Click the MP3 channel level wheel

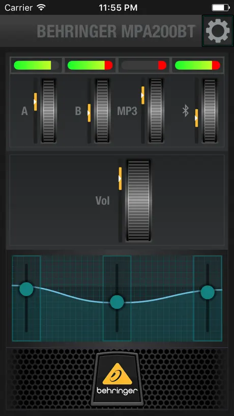pyautogui.click(x=156, y=110)
